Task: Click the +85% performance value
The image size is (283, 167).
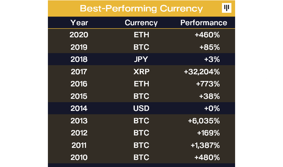Action: 209,47
